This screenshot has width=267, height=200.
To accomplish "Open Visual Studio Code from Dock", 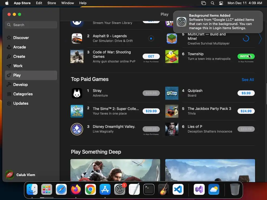I will pyautogui.click(x=178, y=189).
